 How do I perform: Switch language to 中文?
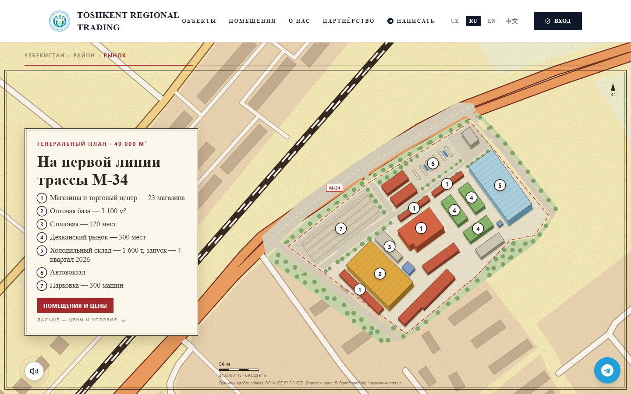pyautogui.click(x=512, y=21)
